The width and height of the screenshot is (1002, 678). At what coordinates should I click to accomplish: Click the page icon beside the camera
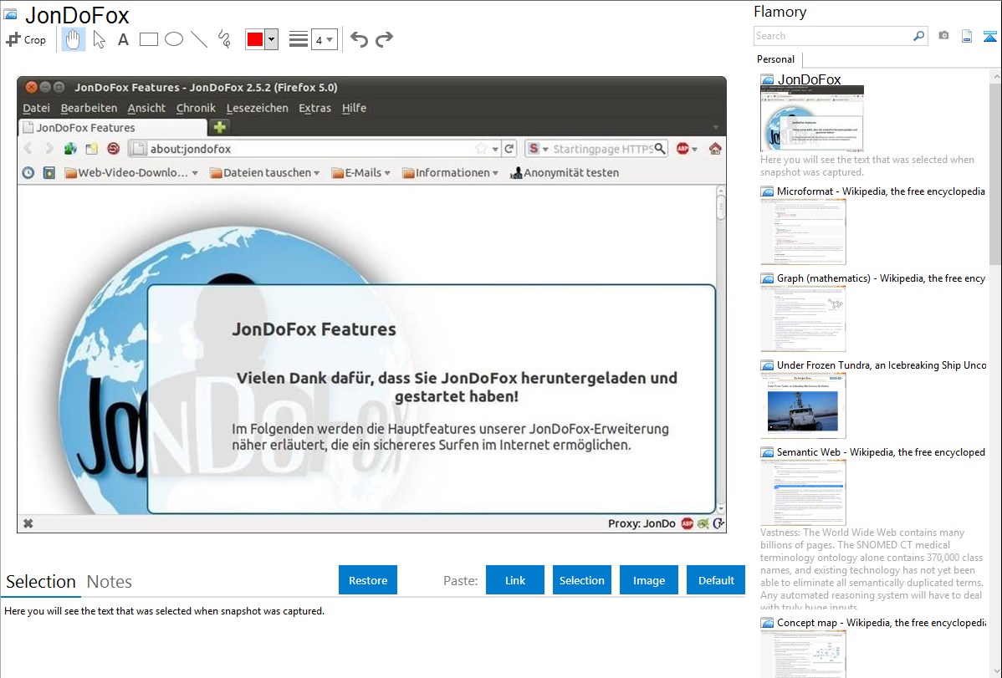point(967,36)
